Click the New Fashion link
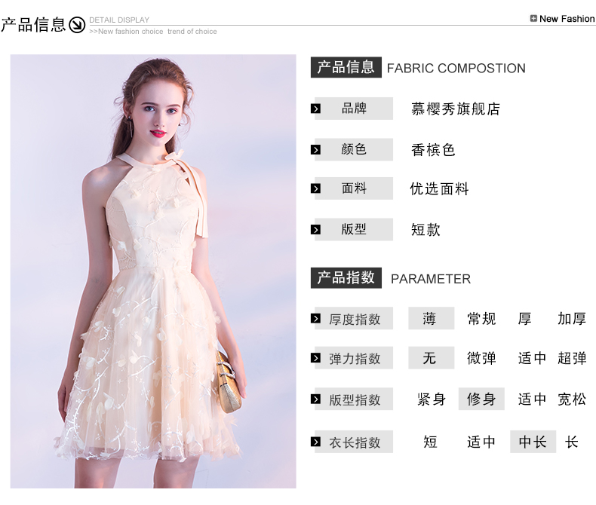Screen dimensions: 596x505 click(567, 19)
